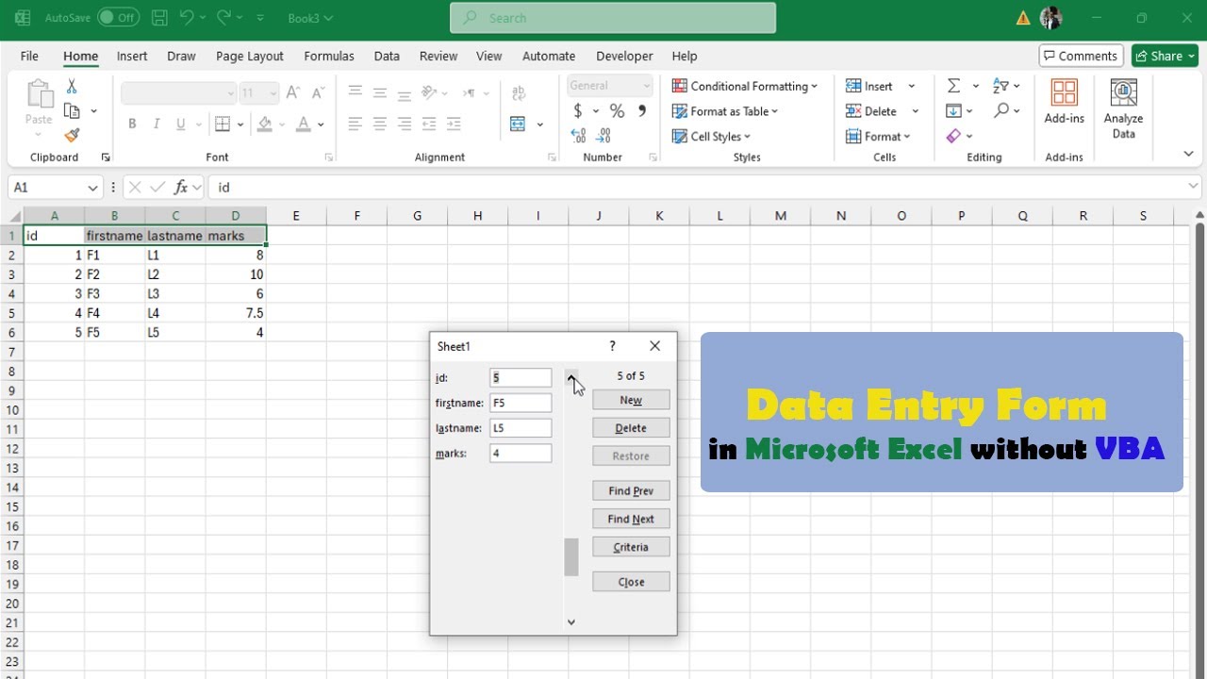Open Sort & Filter icon

click(x=1002, y=86)
